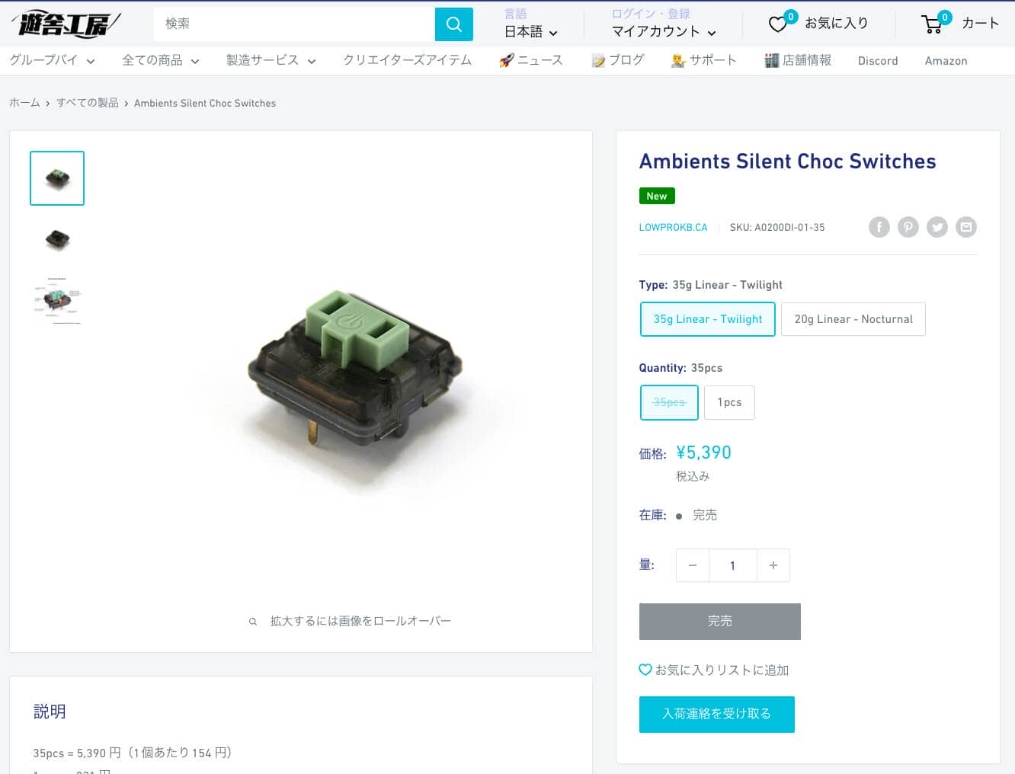
Task: Go to the Discord menu link
Action: (878, 61)
